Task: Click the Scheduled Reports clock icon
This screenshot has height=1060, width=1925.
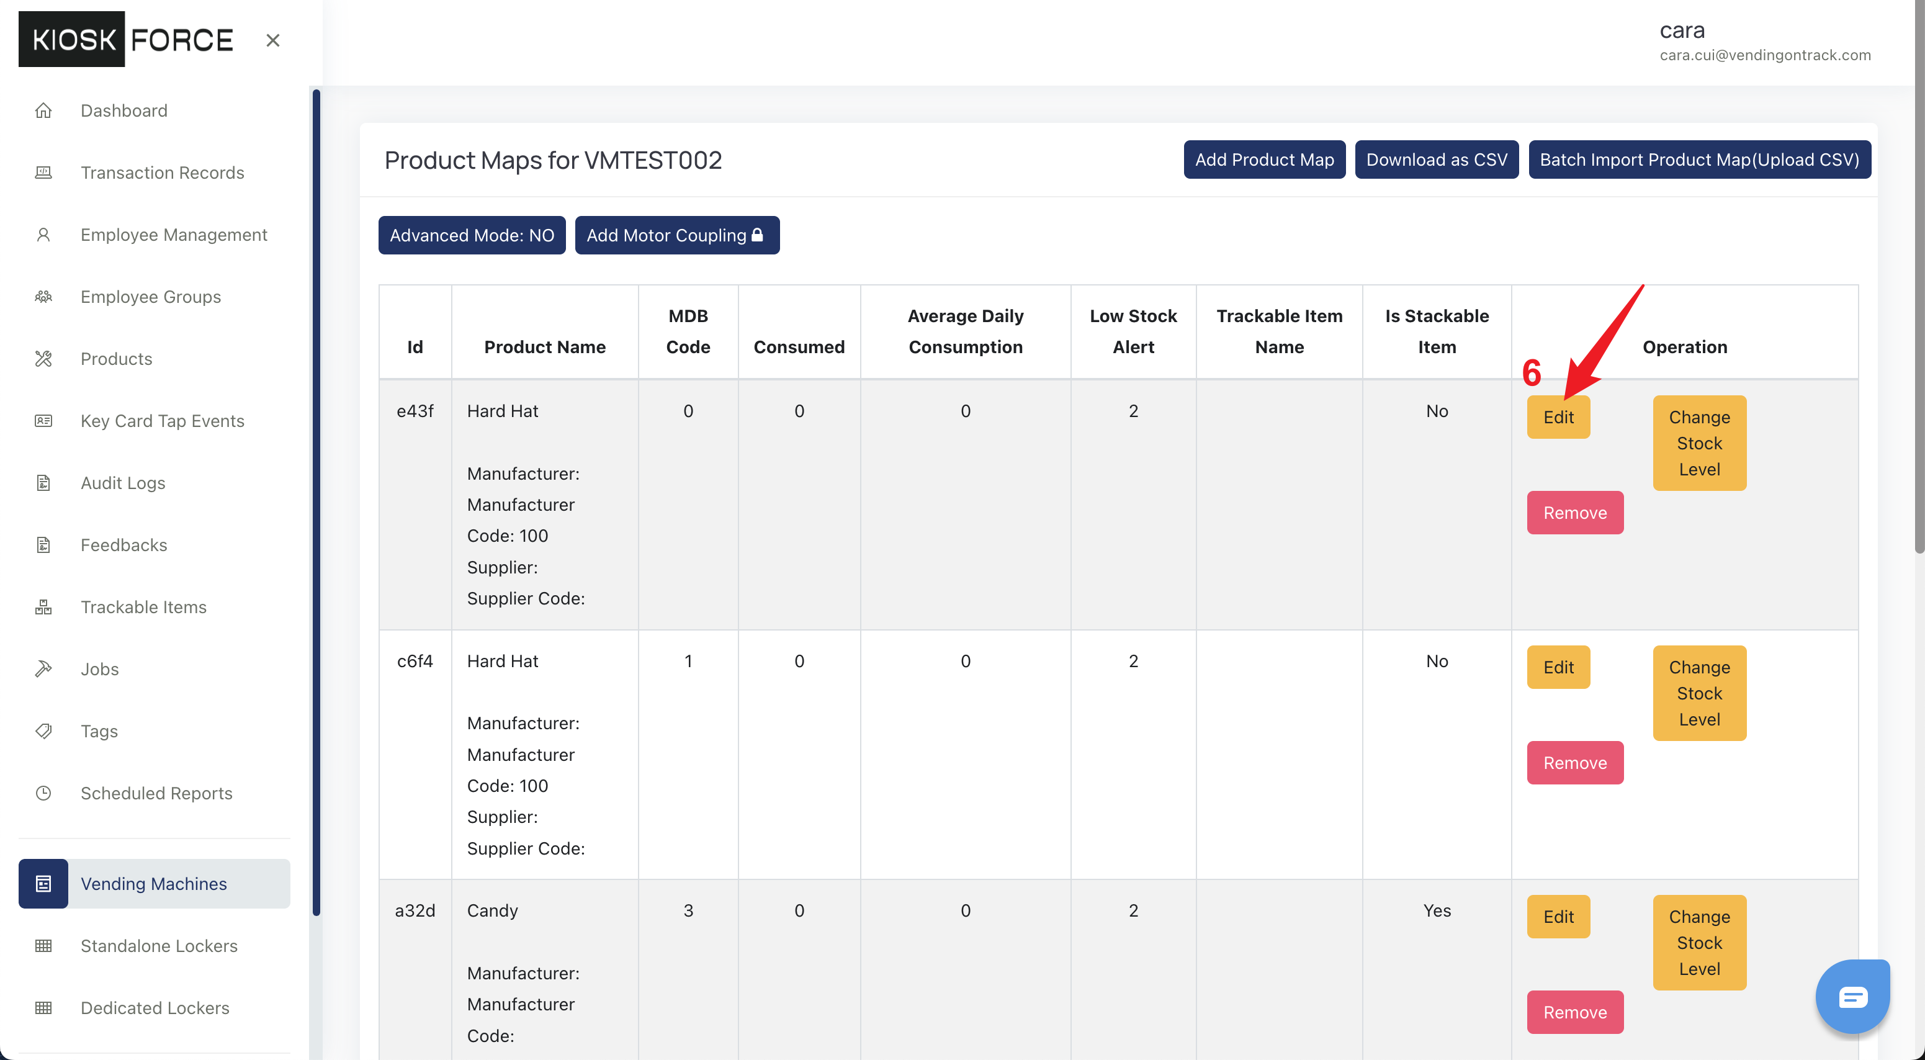Action: click(43, 793)
